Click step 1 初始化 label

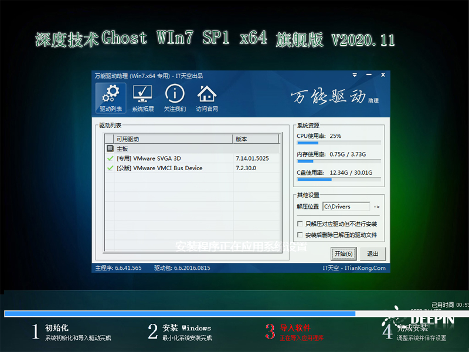point(57,328)
